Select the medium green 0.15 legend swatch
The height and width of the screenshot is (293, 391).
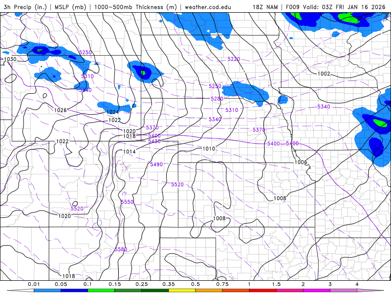click(128, 291)
